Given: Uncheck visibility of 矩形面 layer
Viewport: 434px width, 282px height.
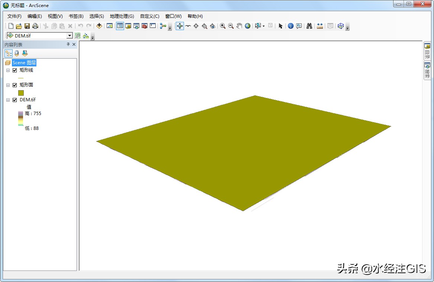Looking at the screenshot, I should coord(15,85).
